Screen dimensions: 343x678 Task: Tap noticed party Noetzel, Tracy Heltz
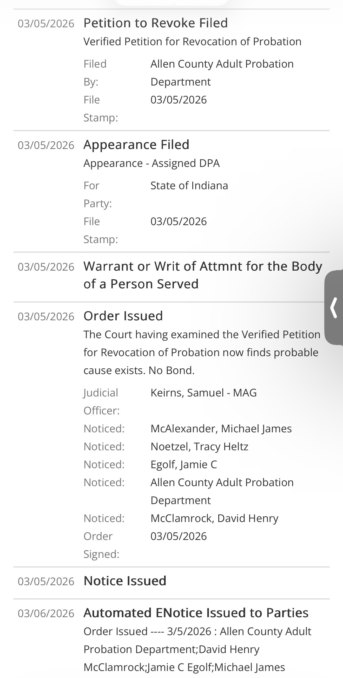[199, 446]
